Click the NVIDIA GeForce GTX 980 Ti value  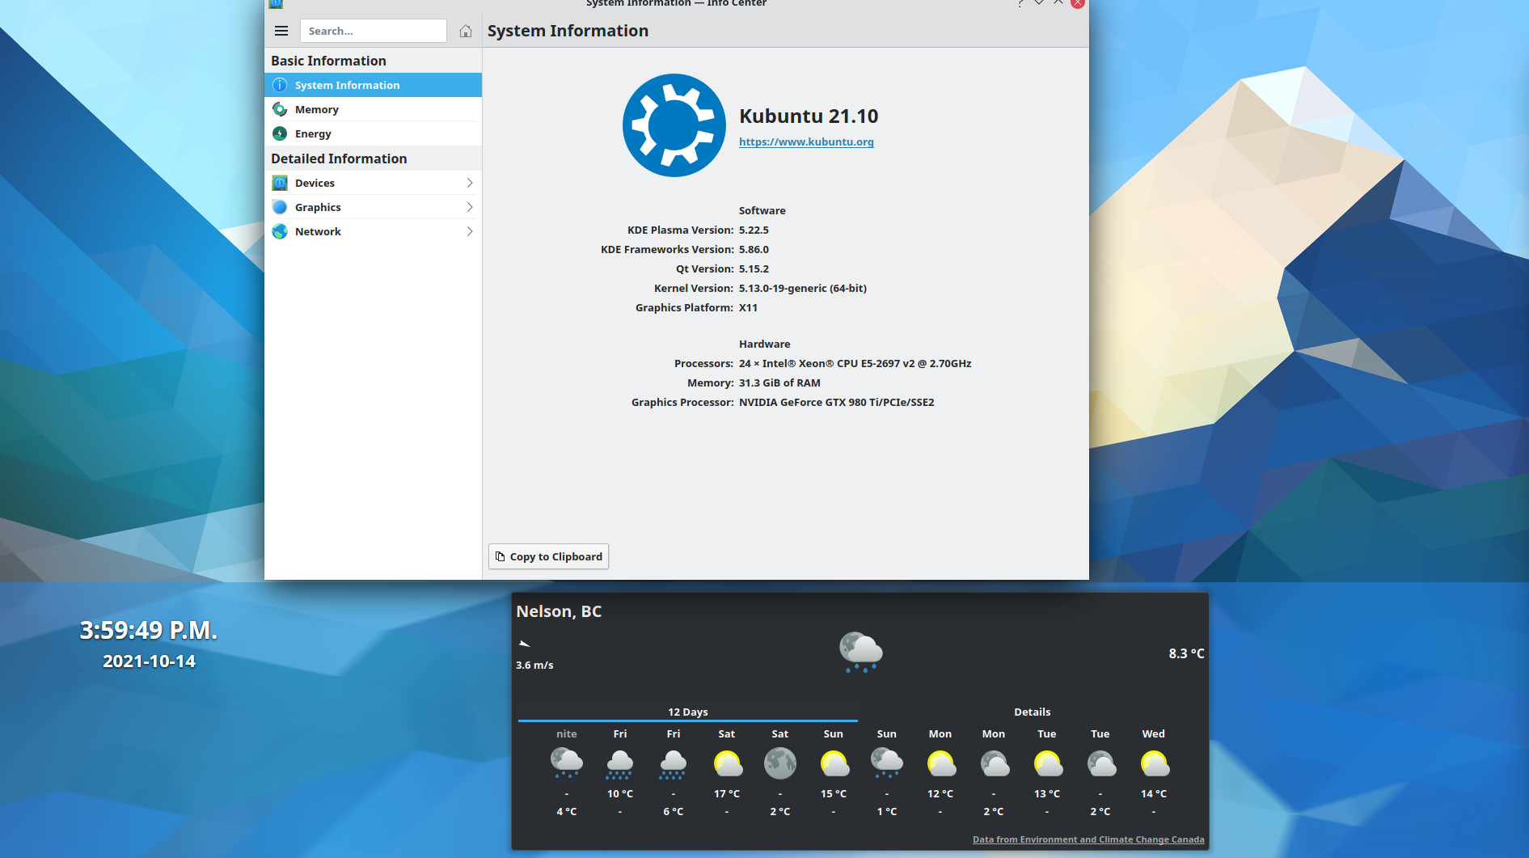click(836, 402)
